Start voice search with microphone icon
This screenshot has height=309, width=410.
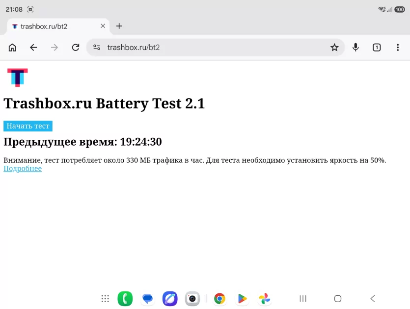pos(355,48)
